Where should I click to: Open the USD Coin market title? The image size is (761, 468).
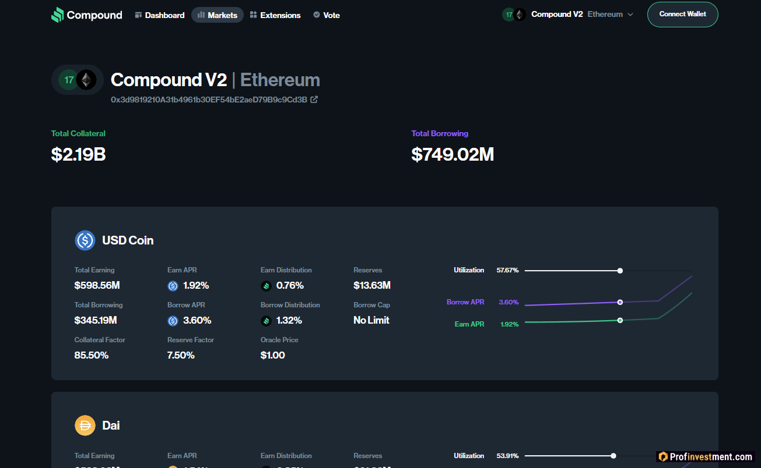pos(128,240)
